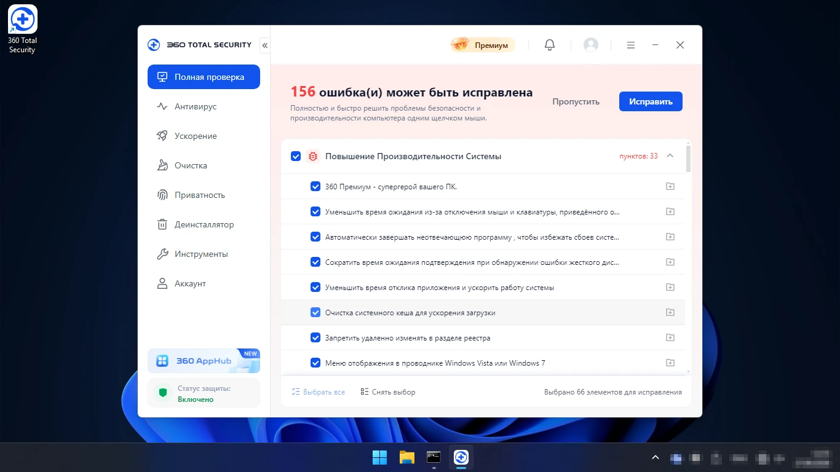Click scrollbar down arrow of results list
The width and height of the screenshot is (840, 472).
click(688, 371)
